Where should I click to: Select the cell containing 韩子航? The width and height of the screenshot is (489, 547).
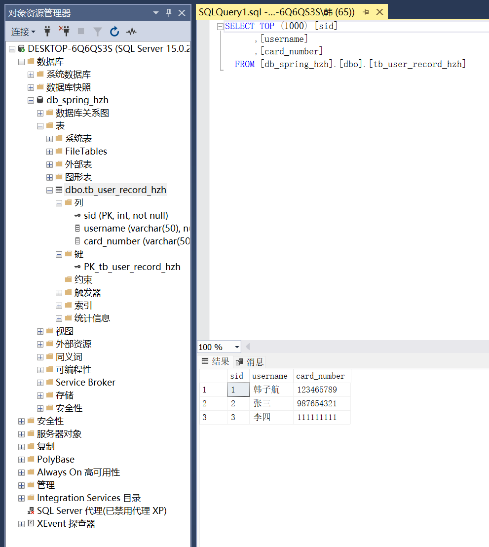point(271,390)
